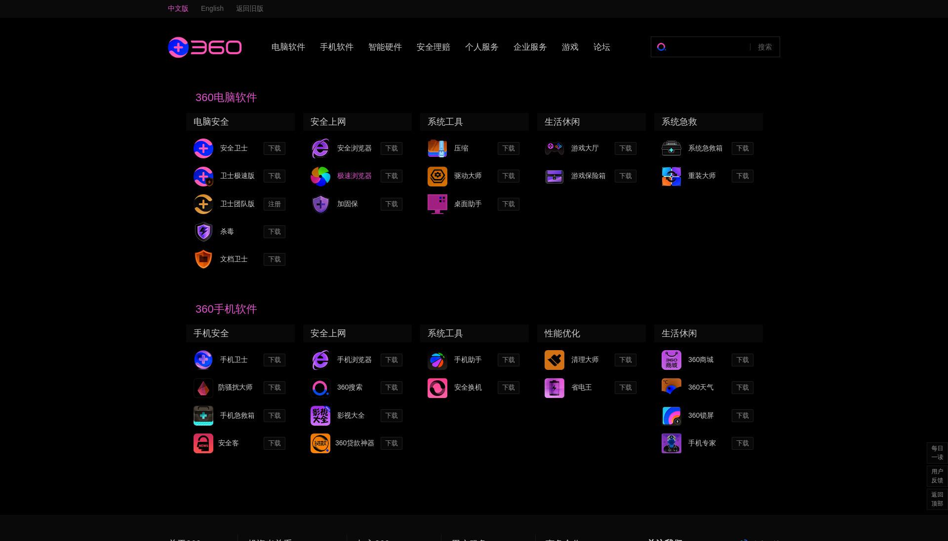Screen dimensions: 948x541
Task: Open the 手机软件 navigation menu
Action: (x=337, y=47)
